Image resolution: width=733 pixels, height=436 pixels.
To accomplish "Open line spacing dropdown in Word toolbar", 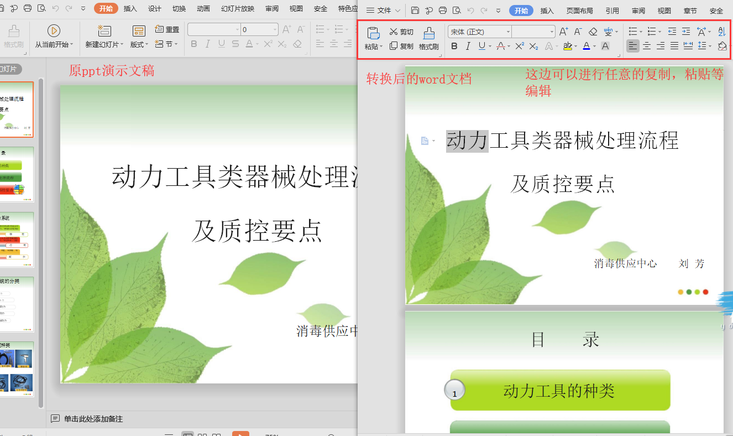I will click(x=710, y=46).
